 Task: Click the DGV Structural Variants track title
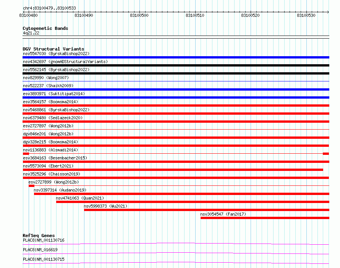[53, 49]
